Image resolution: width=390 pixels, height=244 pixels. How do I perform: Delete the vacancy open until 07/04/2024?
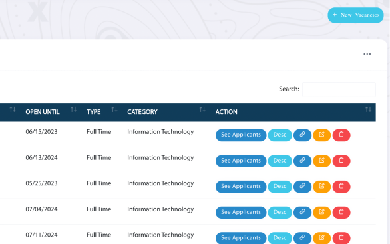pyautogui.click(x=341, y=213)
